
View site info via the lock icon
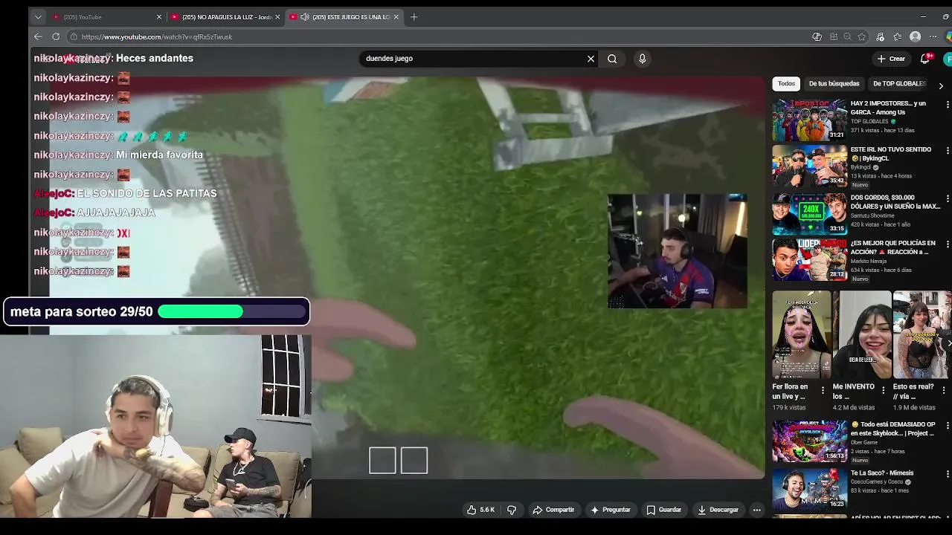74,36
